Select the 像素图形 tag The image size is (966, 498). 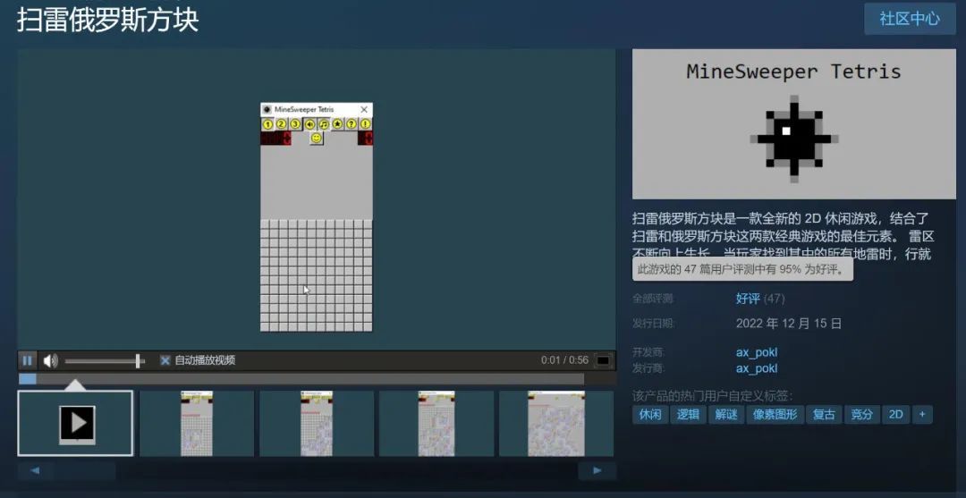pos(775,415)
